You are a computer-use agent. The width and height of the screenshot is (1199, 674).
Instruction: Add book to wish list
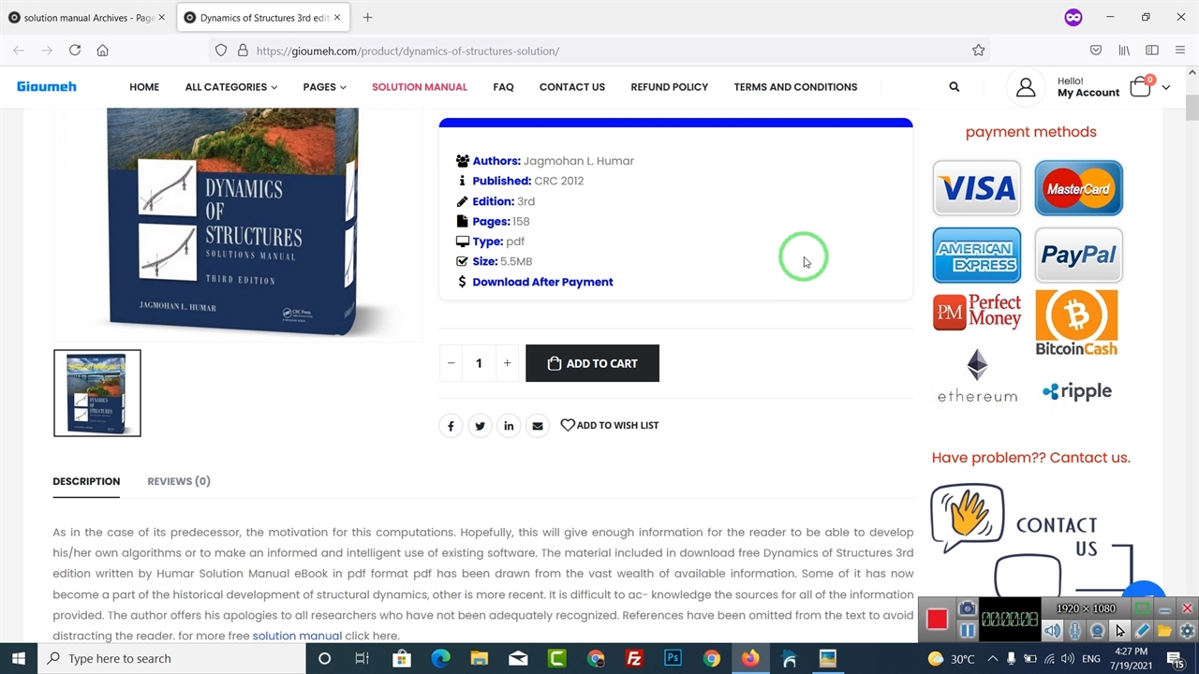610,425
